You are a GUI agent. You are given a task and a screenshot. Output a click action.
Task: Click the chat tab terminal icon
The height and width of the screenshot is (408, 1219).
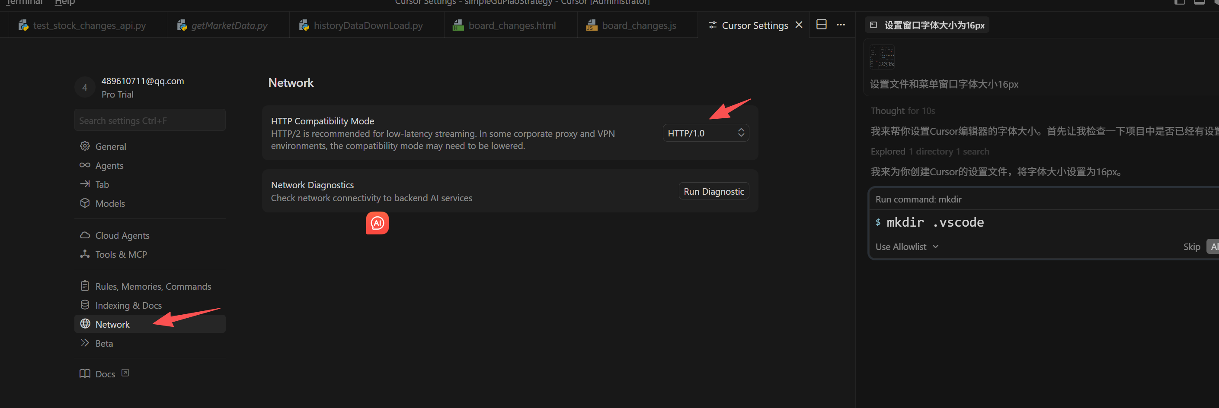873,25
